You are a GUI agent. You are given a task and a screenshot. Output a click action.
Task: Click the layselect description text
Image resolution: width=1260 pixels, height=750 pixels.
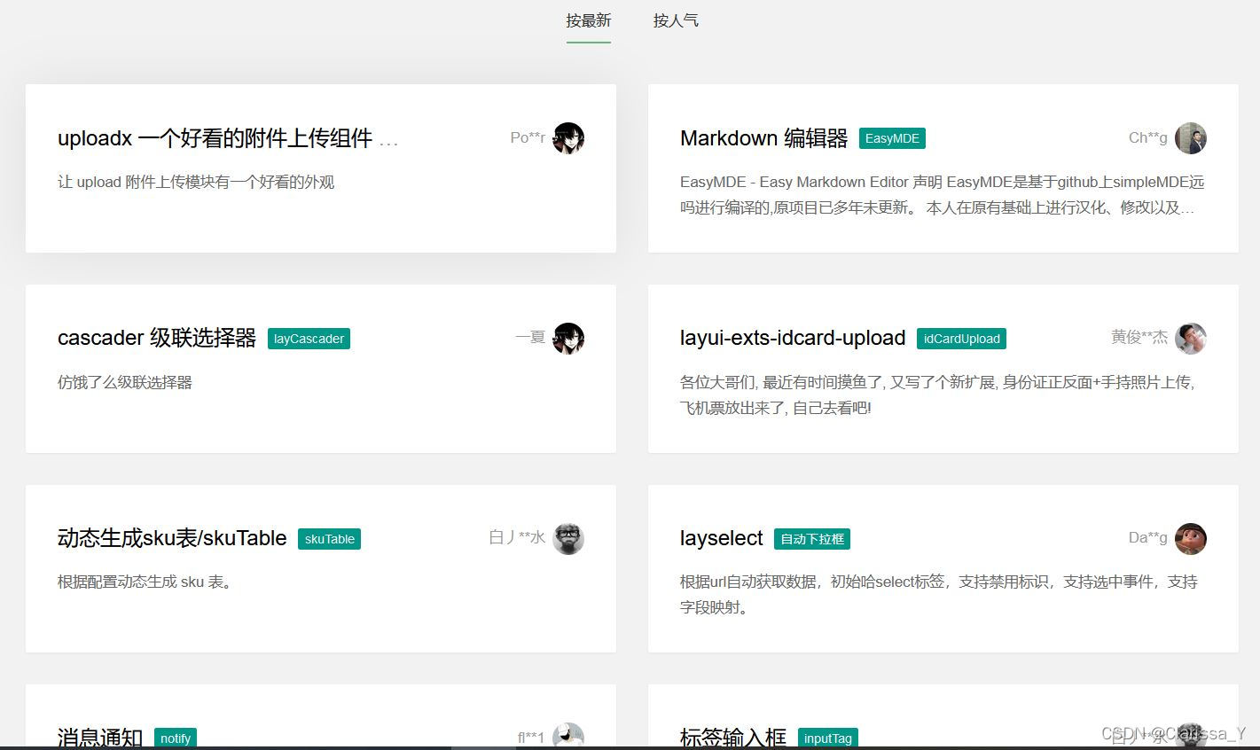(938, 594)
